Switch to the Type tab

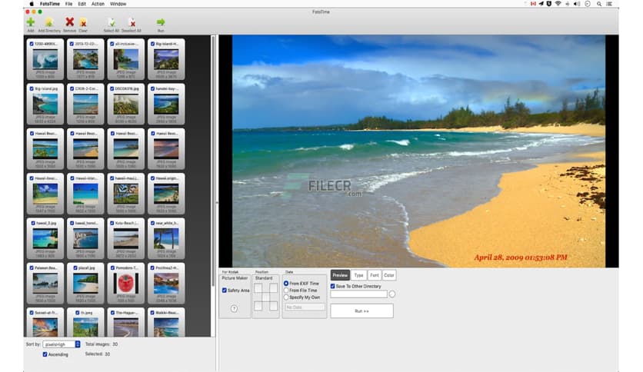[359, 275]
